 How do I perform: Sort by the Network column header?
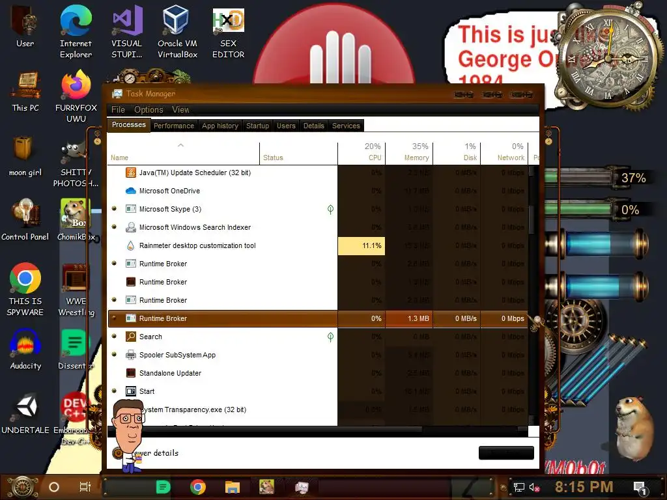(x=505, y=152)
